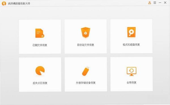The image size is (170, 105).
Task: Click the recycle bin file recovery icon
Action: pos(86,33)
